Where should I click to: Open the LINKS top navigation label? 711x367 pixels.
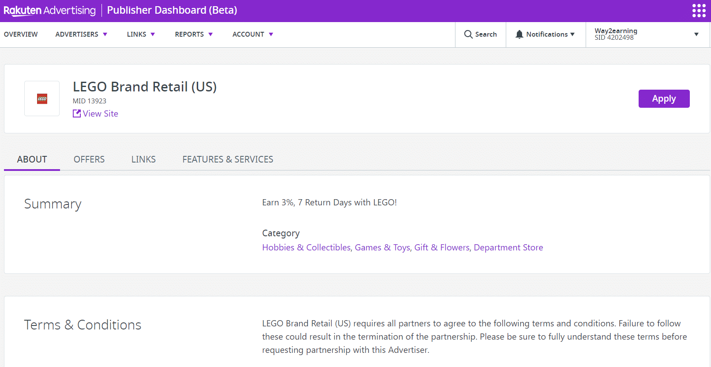click(x=136, y=34)
